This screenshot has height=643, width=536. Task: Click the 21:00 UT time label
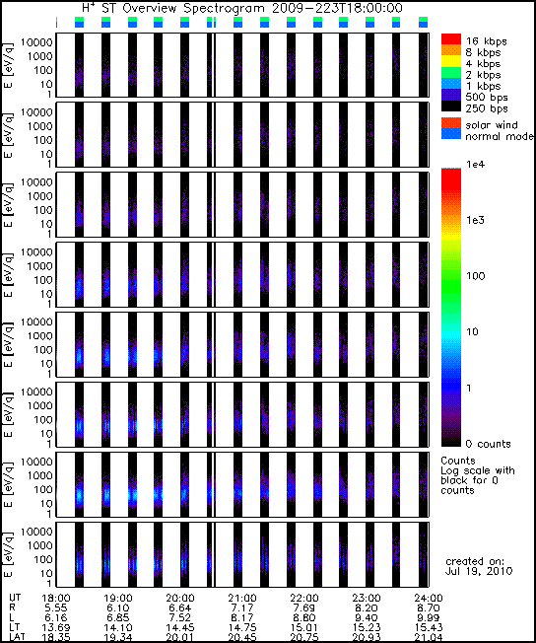(x=242, y=599)
